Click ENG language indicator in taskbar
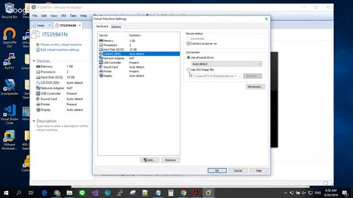Image resolution: width=353 pixels, height=198 pixels. (318, 193)
